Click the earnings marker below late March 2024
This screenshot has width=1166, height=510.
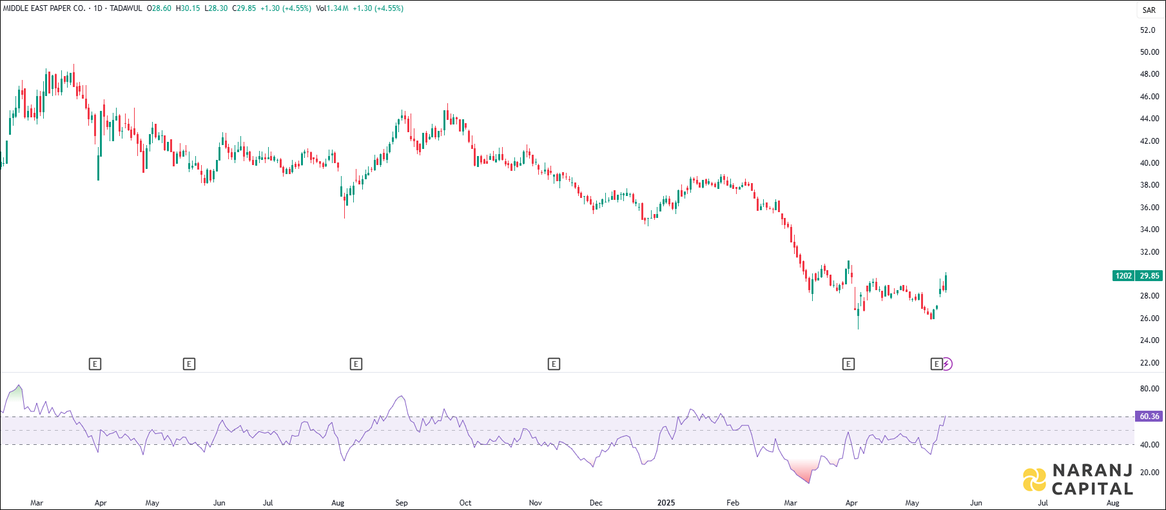pyautogui.click(x=95, y=364)
